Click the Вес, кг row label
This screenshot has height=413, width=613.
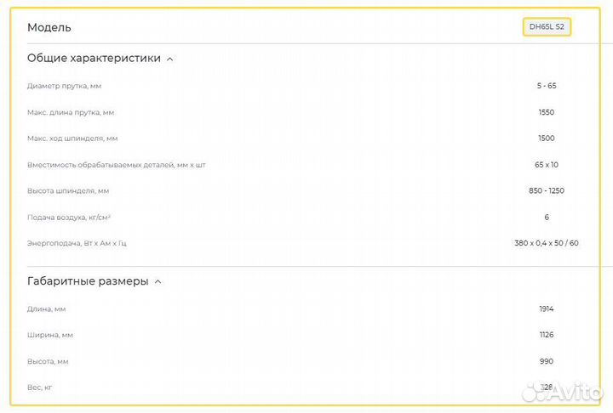click(x=39, y=388)
